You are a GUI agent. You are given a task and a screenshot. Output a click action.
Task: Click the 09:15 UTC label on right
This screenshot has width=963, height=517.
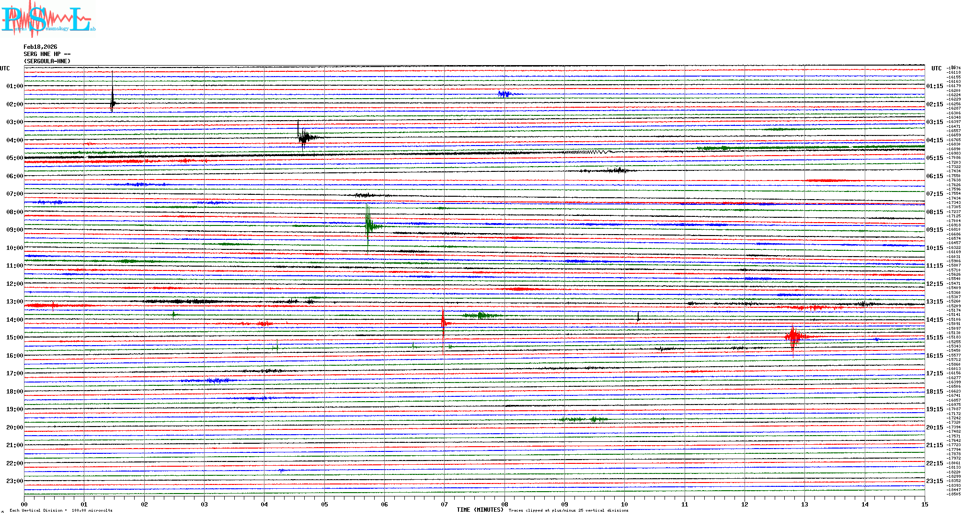(934, 230)
